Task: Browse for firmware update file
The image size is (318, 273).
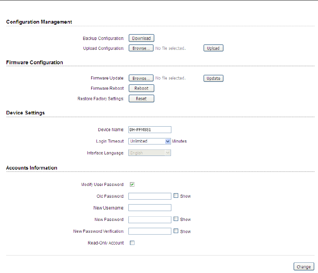Action: point(141,78)
